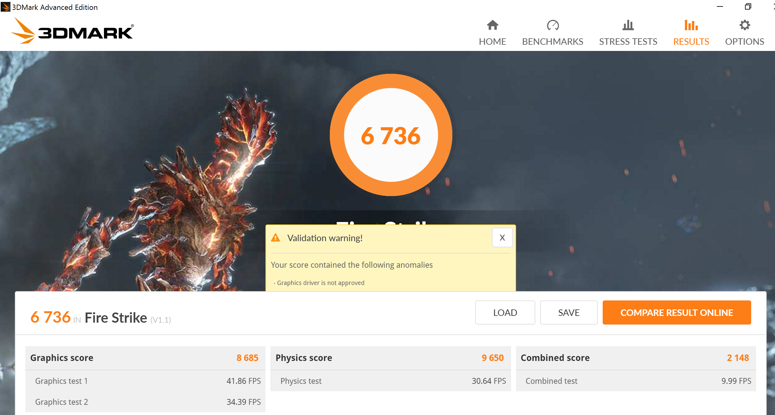Dismiss the validation warning with X
This screenshot has height=415, width=775.
502,237
